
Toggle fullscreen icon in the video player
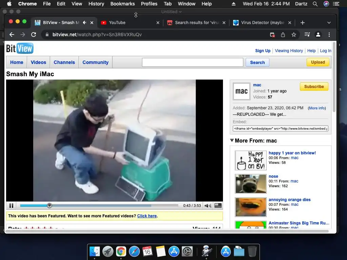click(x=218, y=205)
